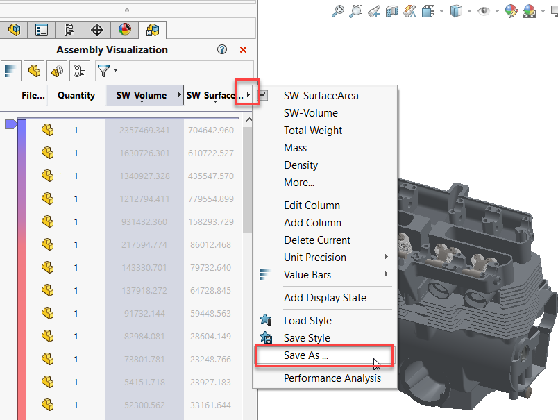Click the component list scrollbar thumb
Image resolution: width=558 pixels, height=420 pixels.
[x=247, y=180]
